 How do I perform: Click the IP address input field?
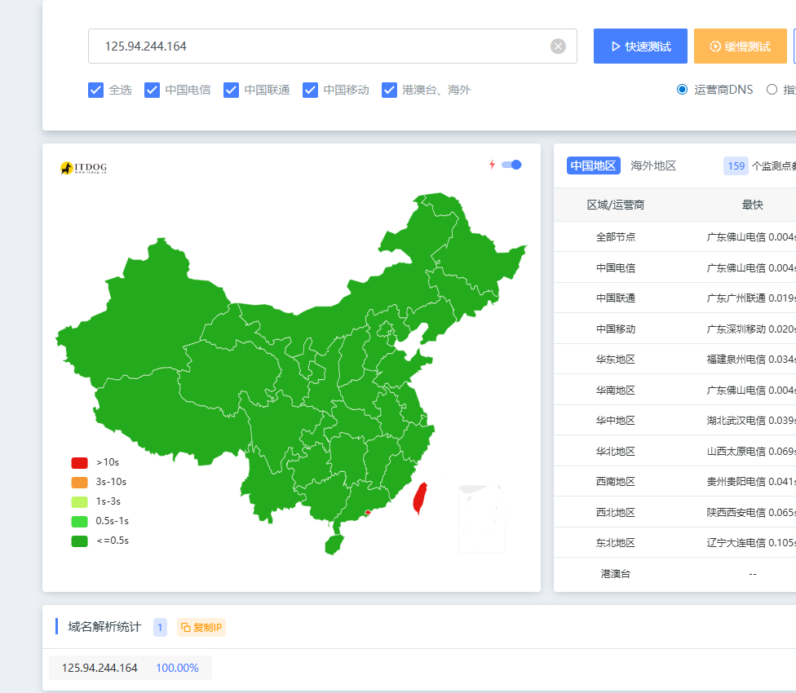click(x=333, y=46)
